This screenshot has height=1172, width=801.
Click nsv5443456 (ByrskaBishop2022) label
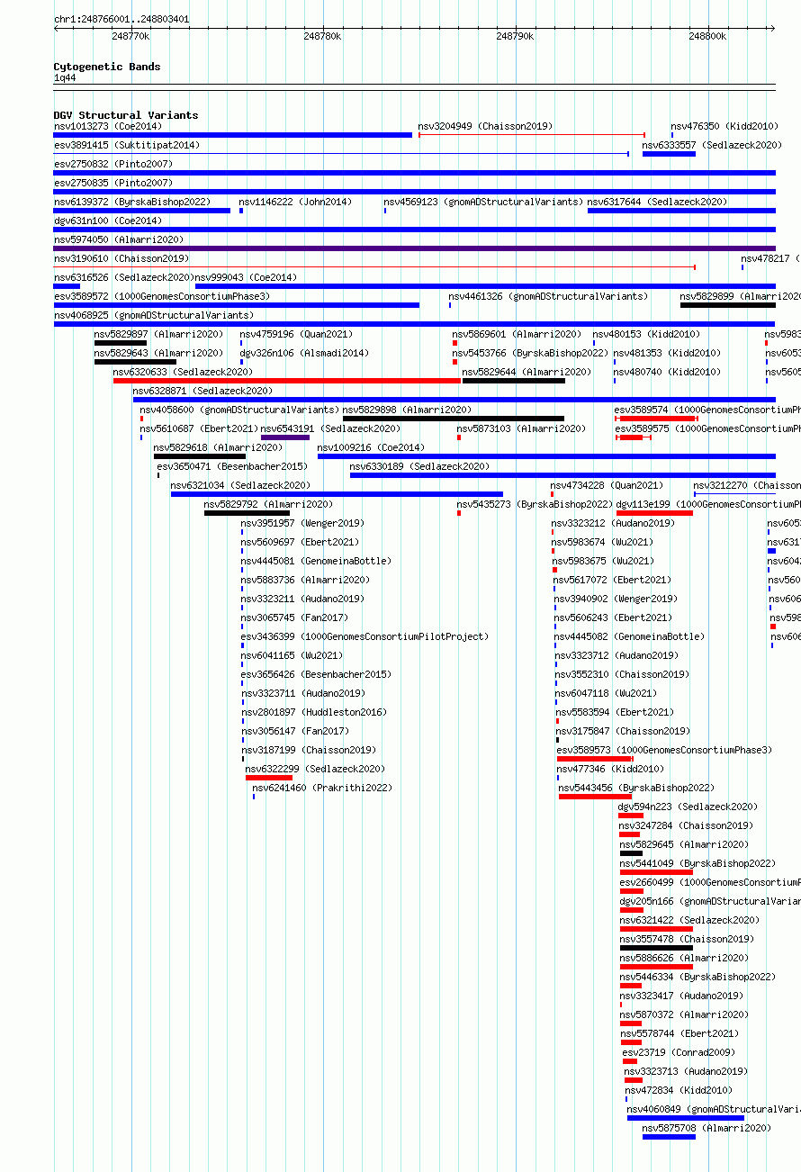point(636,788)
